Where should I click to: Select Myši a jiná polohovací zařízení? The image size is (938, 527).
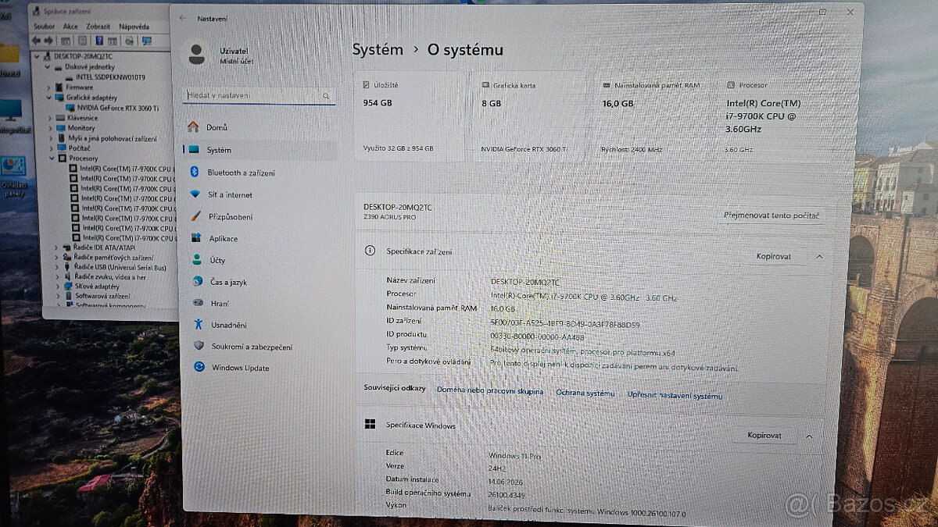point(113,138)
